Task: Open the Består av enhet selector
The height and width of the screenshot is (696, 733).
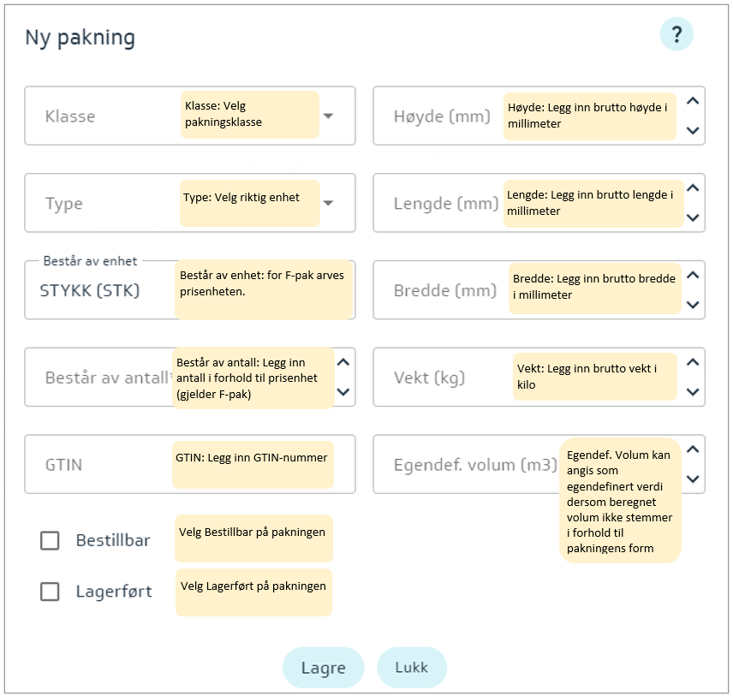Action: click(103, 290)
